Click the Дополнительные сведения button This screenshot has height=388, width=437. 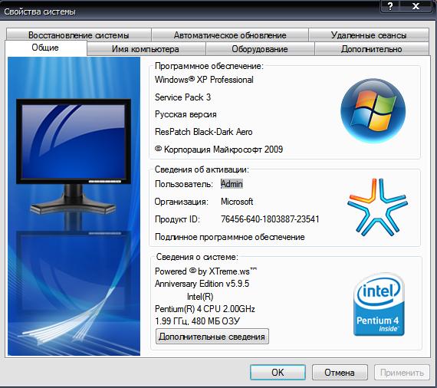pyautogui.click(x=212, y=337)
